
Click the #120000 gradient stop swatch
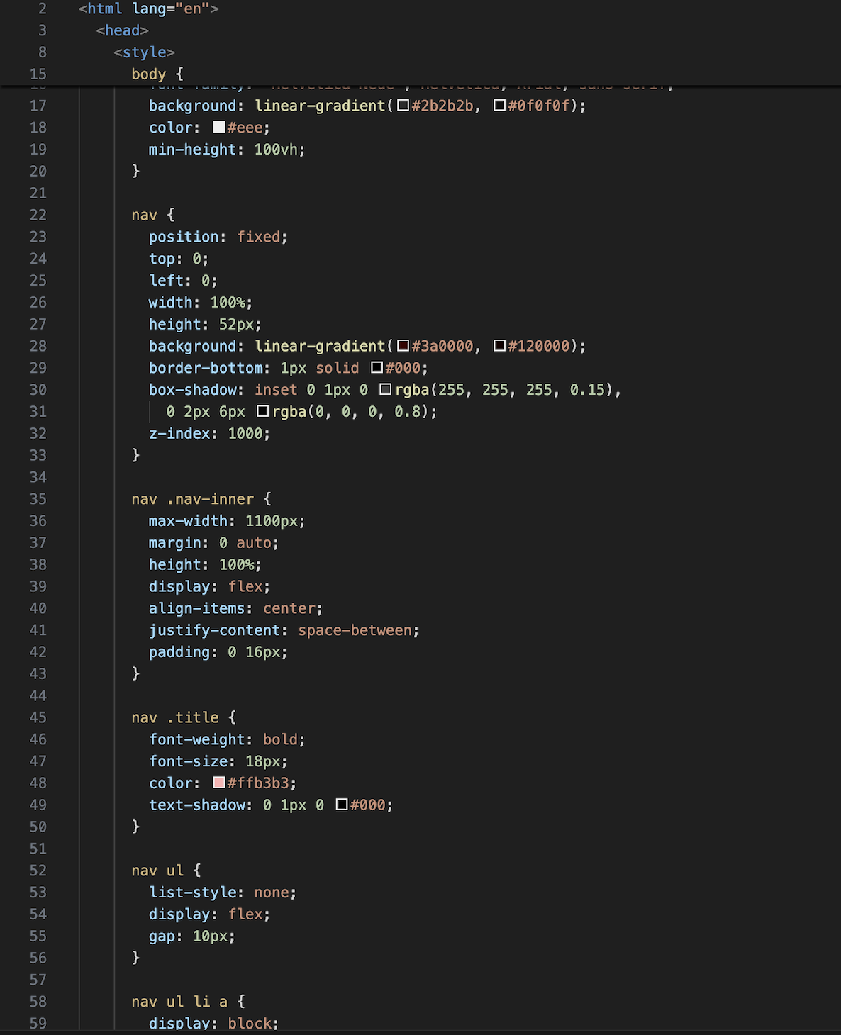[x=499, y=346]
